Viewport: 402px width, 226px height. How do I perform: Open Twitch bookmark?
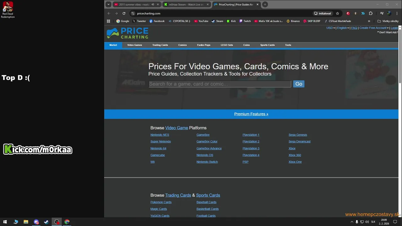click(x=245, y=21)
